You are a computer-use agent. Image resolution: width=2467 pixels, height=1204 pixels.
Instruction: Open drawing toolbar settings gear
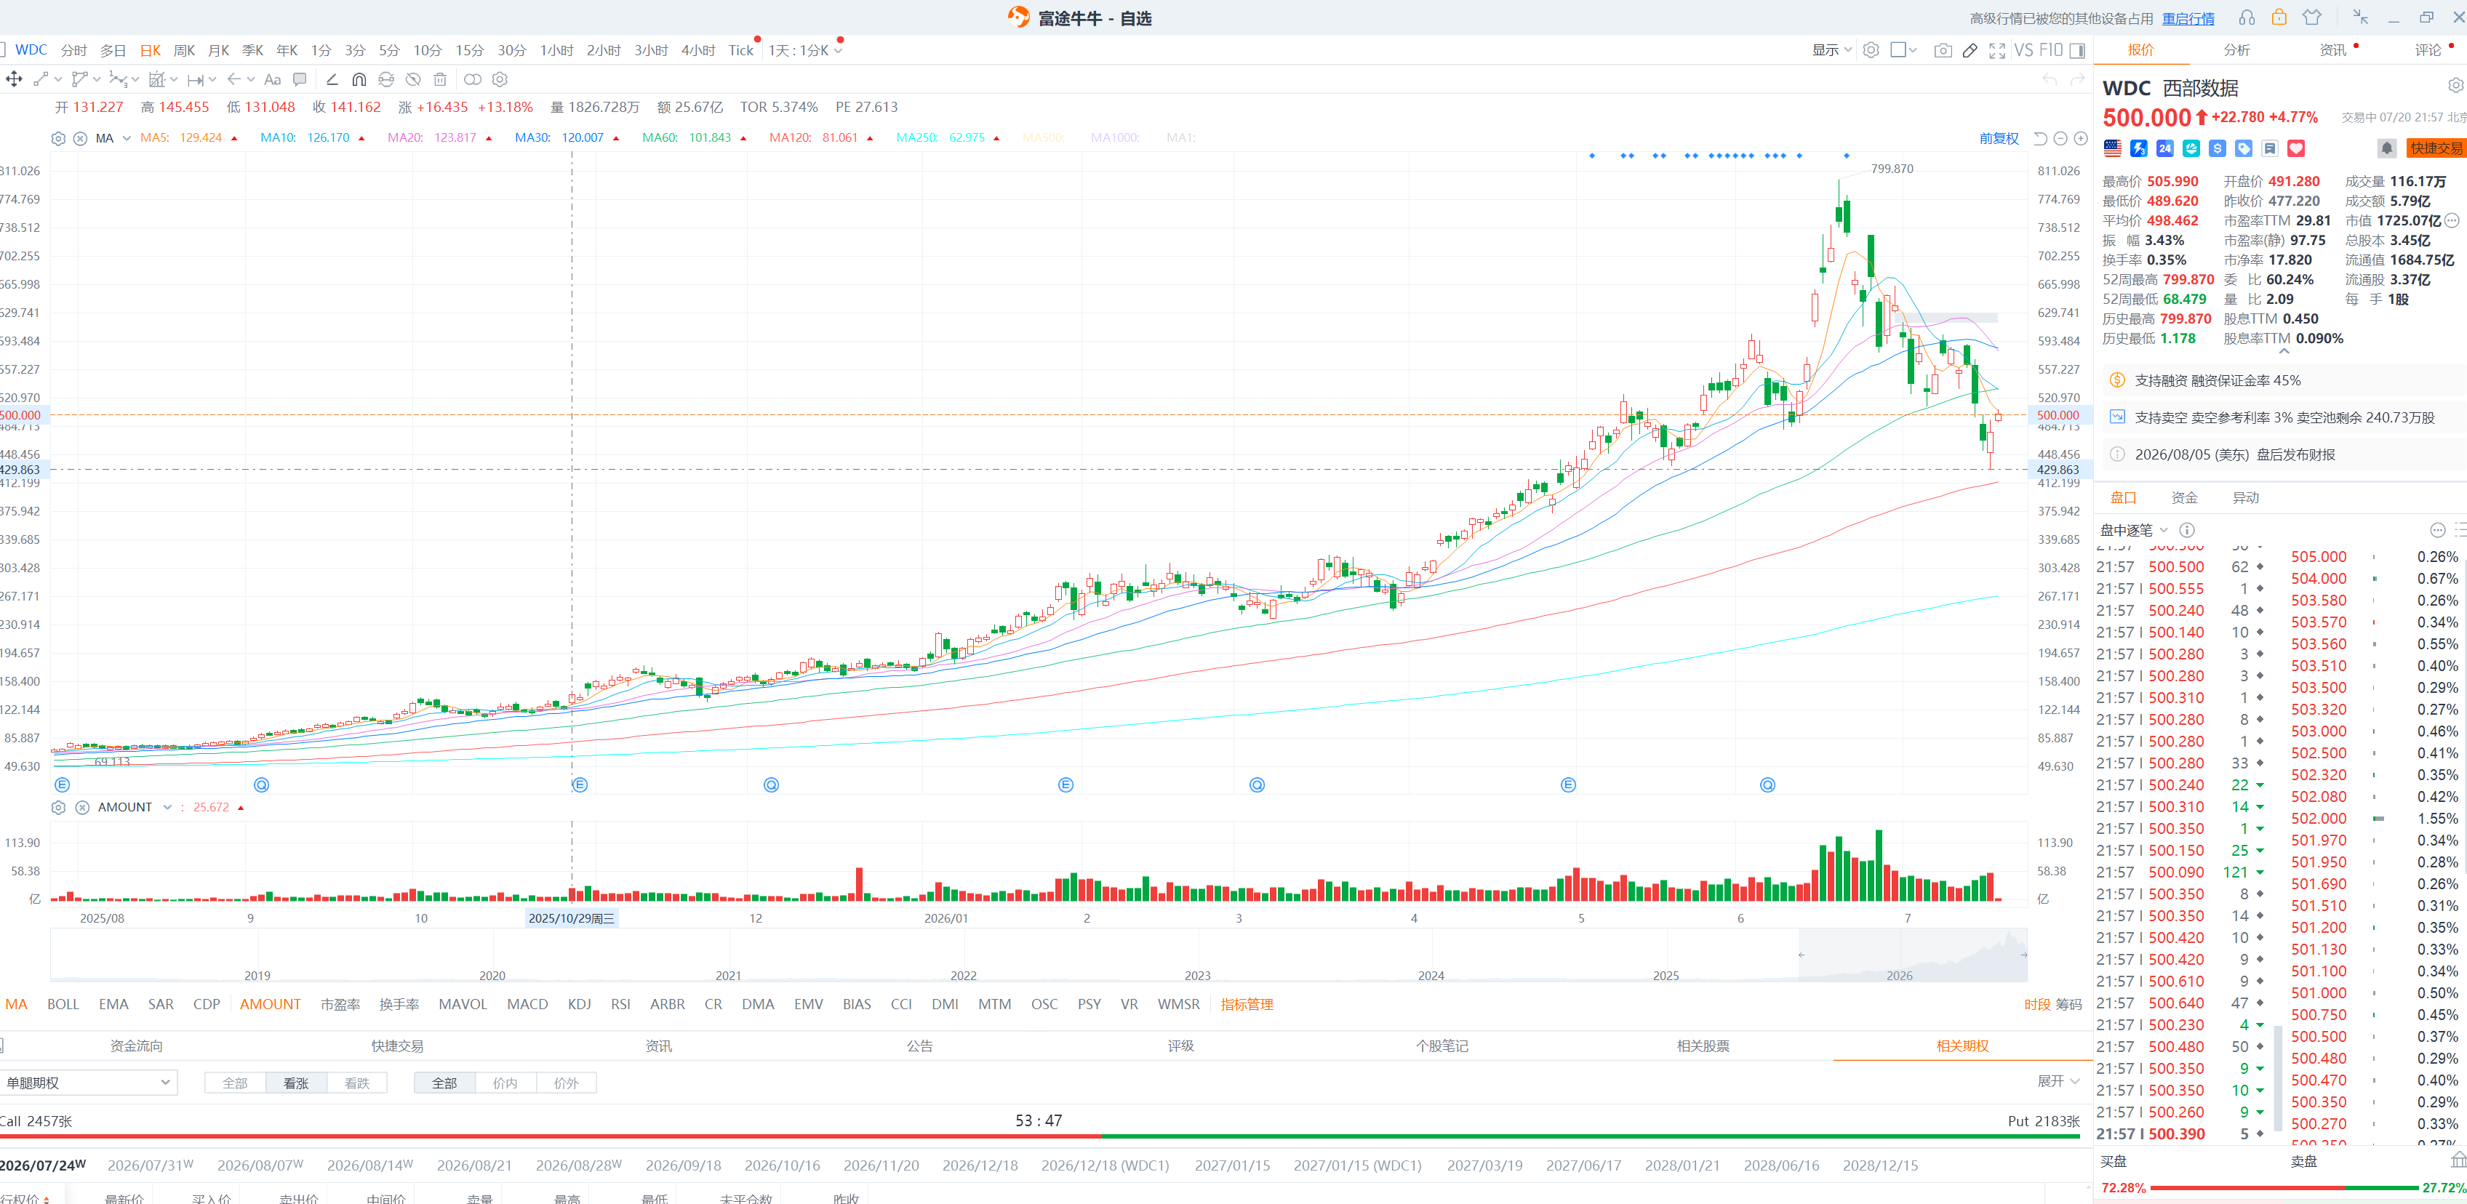tap(500, 79)
